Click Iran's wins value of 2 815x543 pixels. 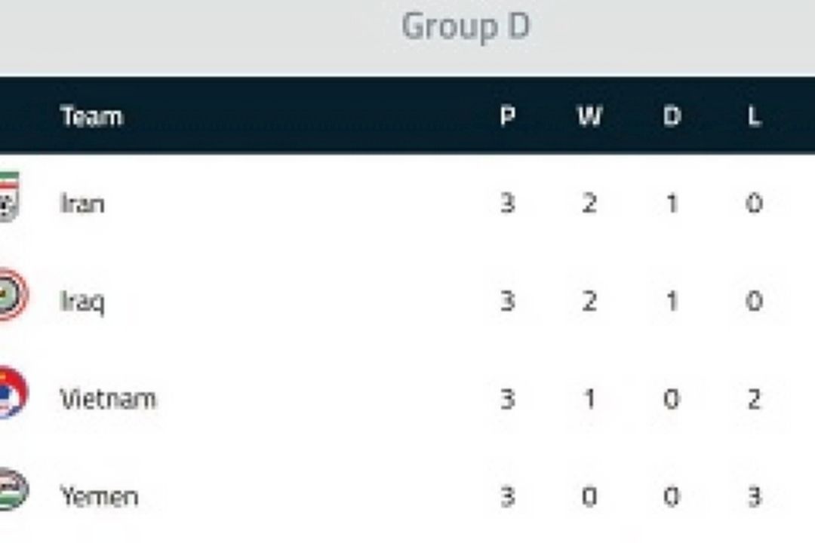pos(589,203)
